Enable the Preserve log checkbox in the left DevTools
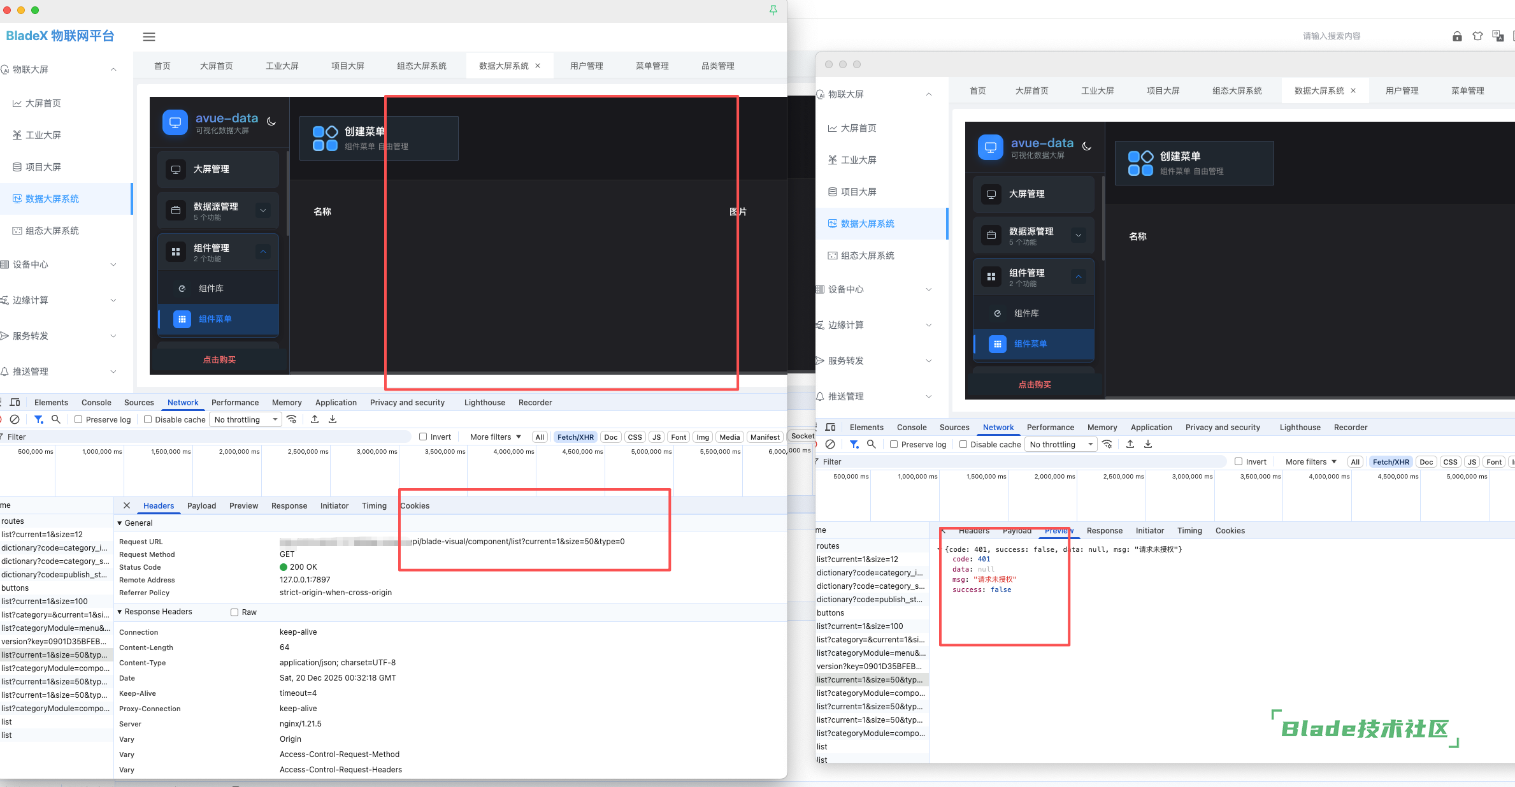 (x=78, y=419)
